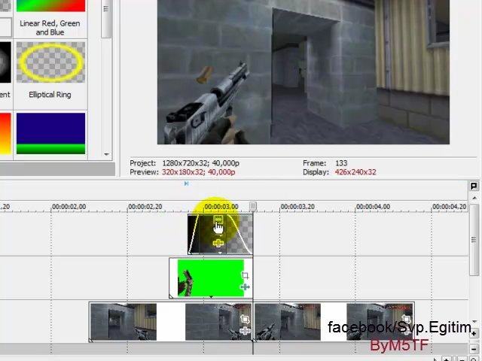The width and height of the screenshot is (482, 361).
Task: Click the plus button to increase track height
Action: tap(474, 333)
